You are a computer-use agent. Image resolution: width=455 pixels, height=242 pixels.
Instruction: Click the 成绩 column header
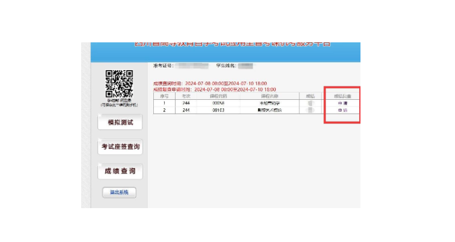310,96
